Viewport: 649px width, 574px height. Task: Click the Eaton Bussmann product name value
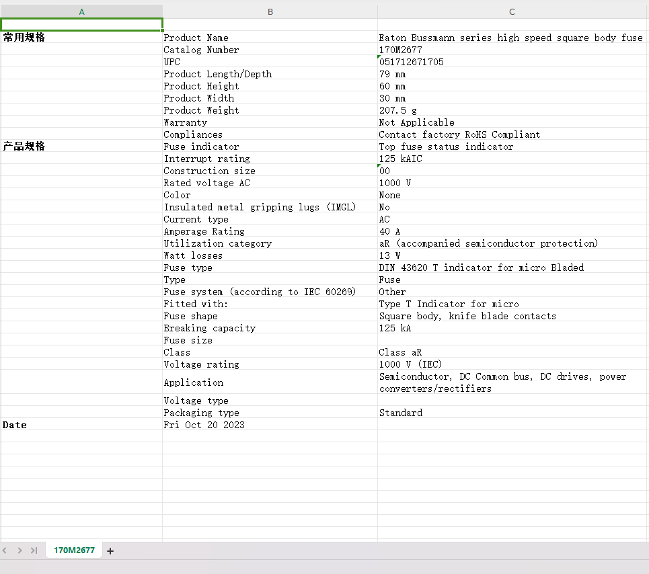coord(512,38)
